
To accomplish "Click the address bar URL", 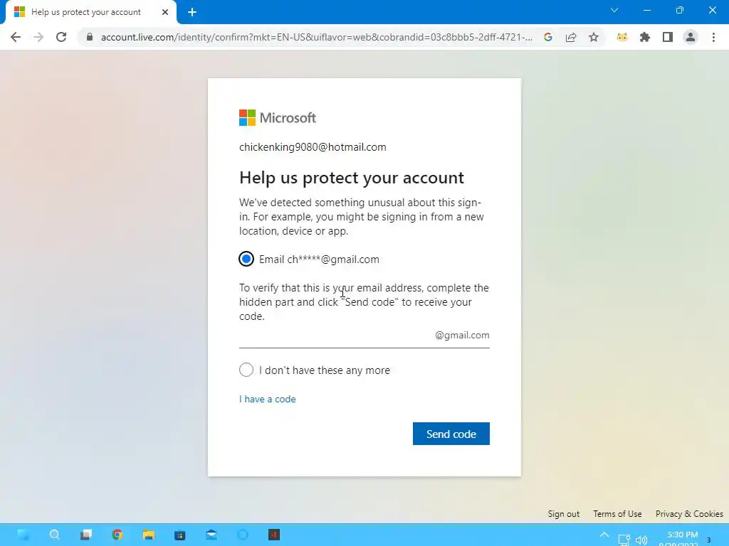I will [316, 37].
